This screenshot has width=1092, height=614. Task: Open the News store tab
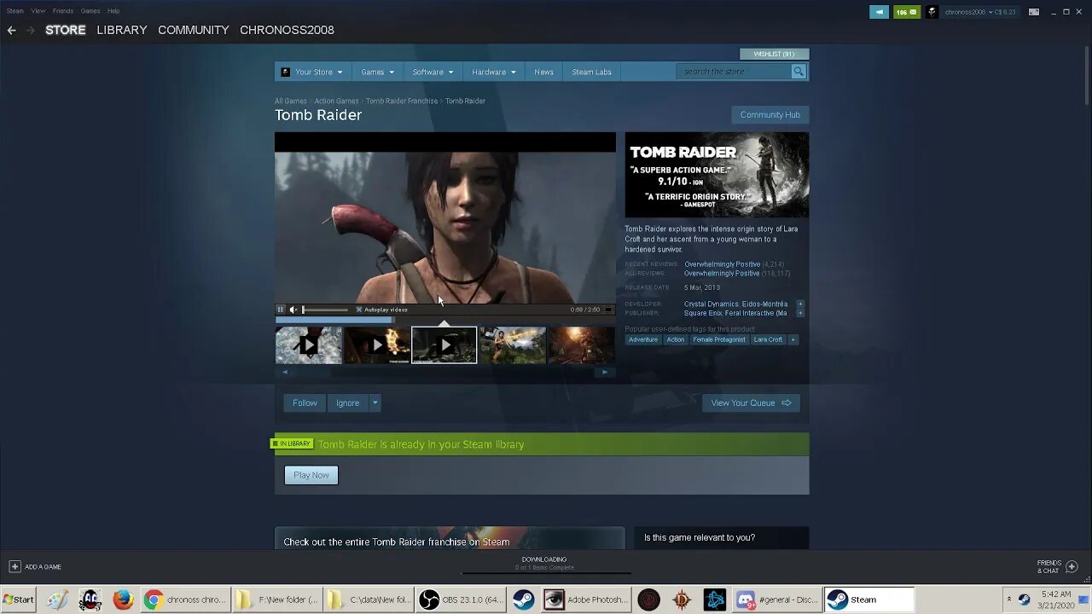coord(543,72)
